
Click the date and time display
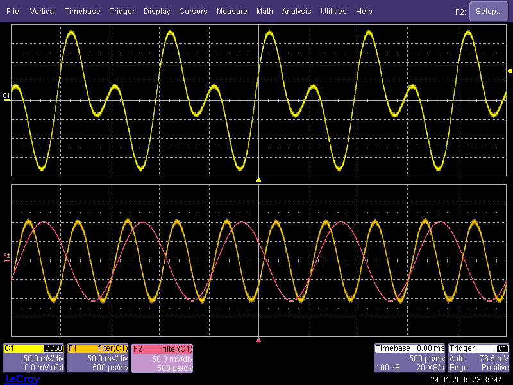pyautogui.click(x=466, y=379)
